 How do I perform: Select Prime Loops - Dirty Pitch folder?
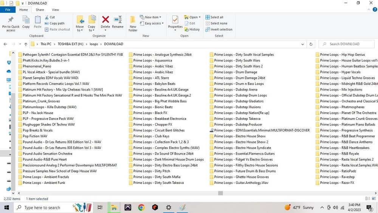click(x=149, y=171)
